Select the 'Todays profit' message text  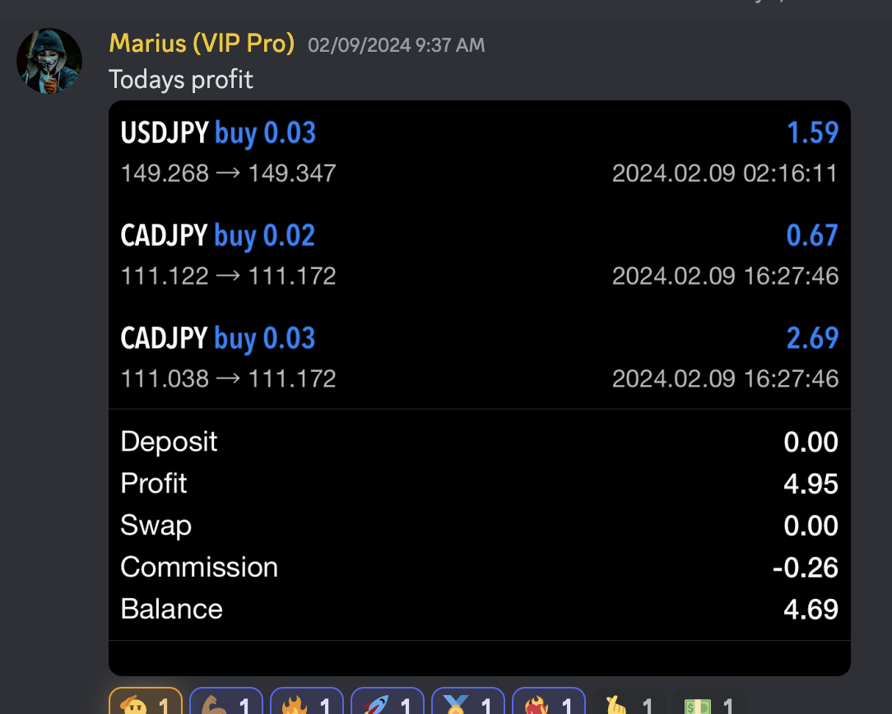(x=180, y=80)
